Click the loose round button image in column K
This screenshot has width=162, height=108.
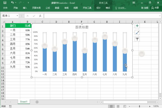[x=142, y=54]
